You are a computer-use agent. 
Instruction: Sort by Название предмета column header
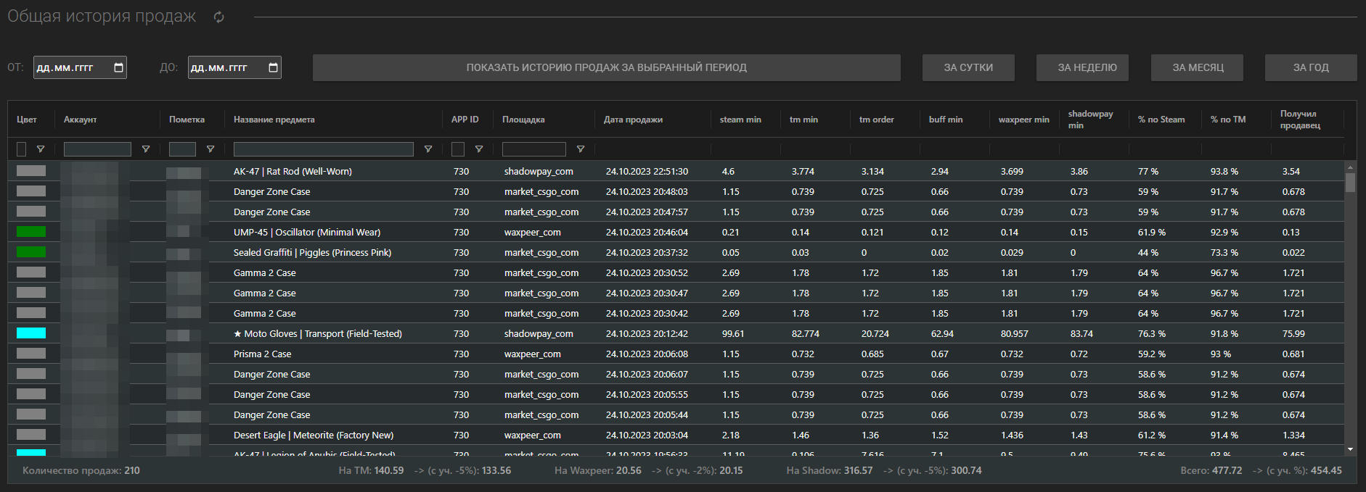click(x=274, y=120)
